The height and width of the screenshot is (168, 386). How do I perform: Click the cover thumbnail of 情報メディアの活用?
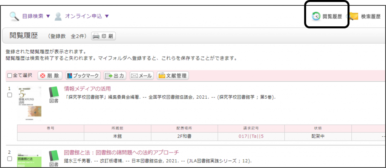(29, 103)
